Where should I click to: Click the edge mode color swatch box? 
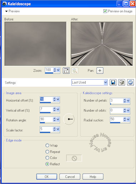point(74,158)
